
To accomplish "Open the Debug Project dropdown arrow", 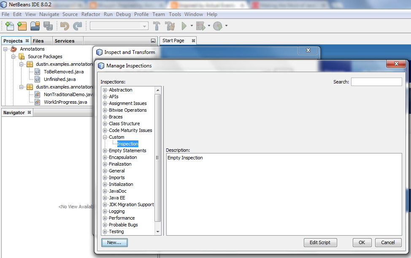I will tap(209, 26).
